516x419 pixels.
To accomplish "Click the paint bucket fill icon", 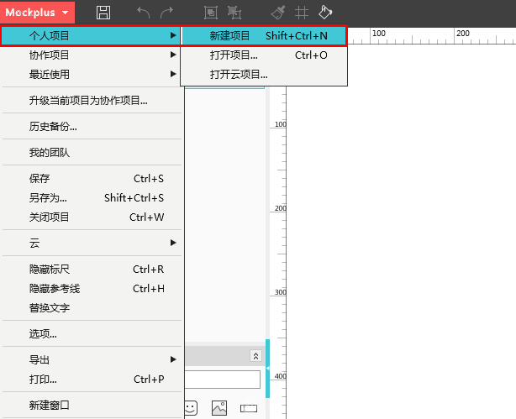I will coord(325,13).
